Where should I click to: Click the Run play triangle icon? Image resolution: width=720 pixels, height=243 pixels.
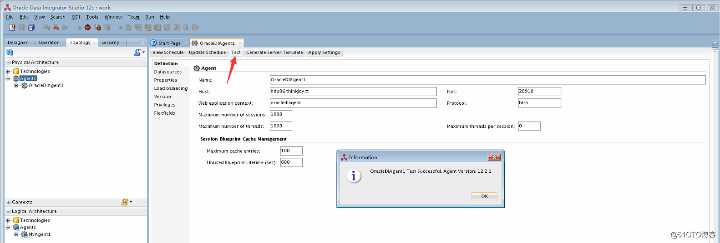[66, 27]
